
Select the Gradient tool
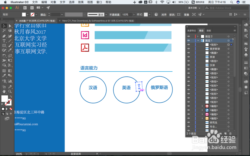10,71
